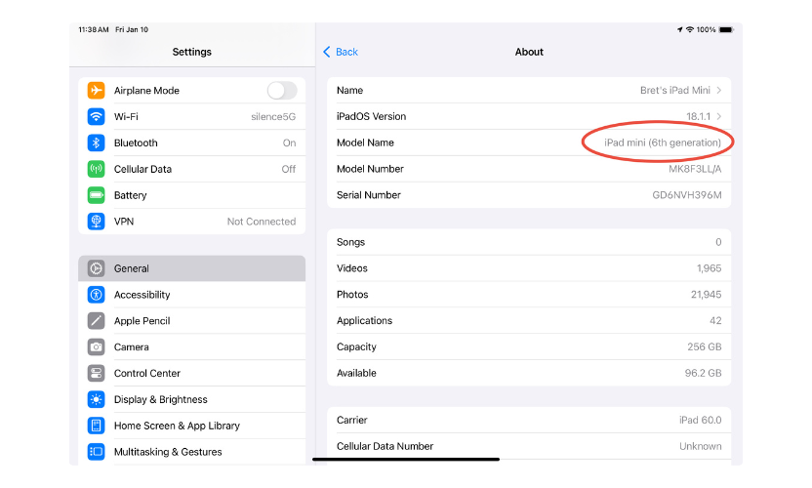The width and height of the screenshot is (812, 488).
Task: Open Camera settings
Action: pyautogui.click(x=191, y=347)
